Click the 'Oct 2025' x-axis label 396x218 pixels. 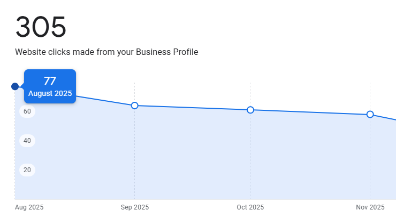click(x=250, y=207)
